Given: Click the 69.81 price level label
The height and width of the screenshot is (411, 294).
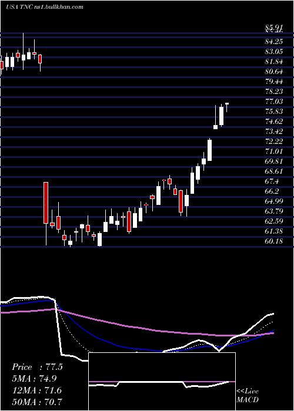Looking at the screenshot, I should coord(274,161).
